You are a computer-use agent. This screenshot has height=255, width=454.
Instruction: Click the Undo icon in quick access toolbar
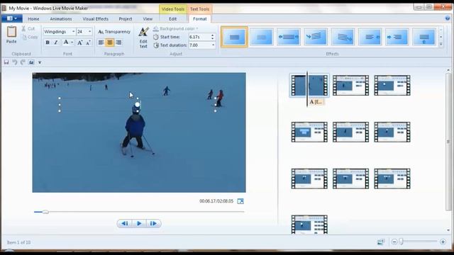(15, 62)
